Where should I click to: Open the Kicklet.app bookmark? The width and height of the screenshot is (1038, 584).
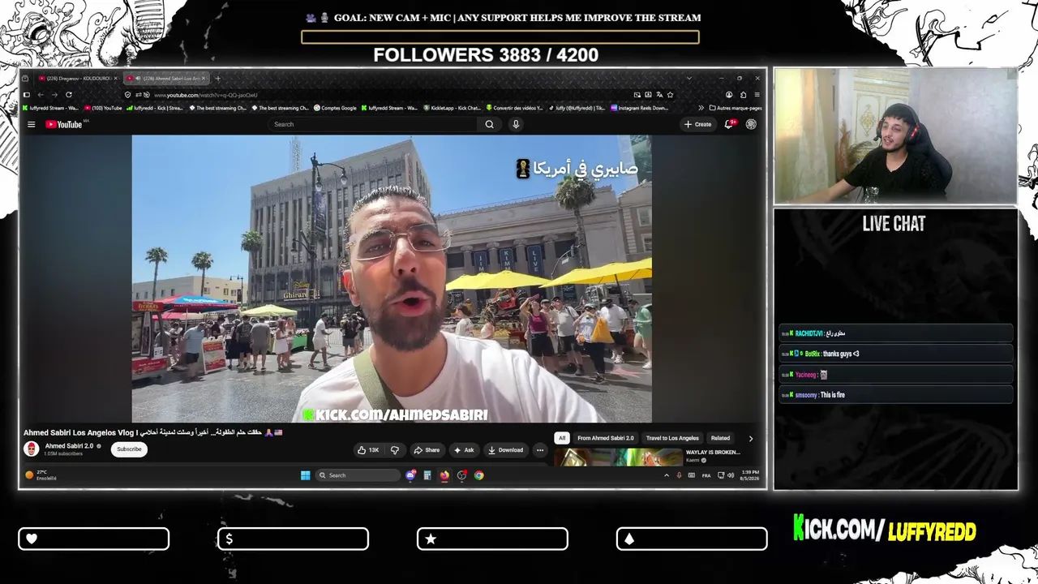click(453, 108)
